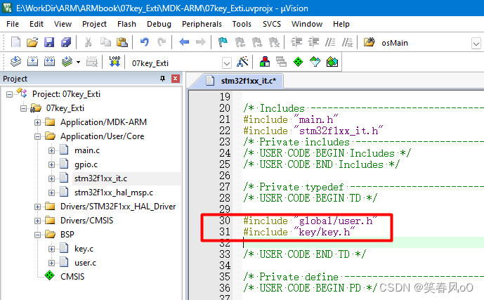Select stm32f1xx_it.c in the project tree
This screenshot has height=300, width=484.
tap(100, 178)
